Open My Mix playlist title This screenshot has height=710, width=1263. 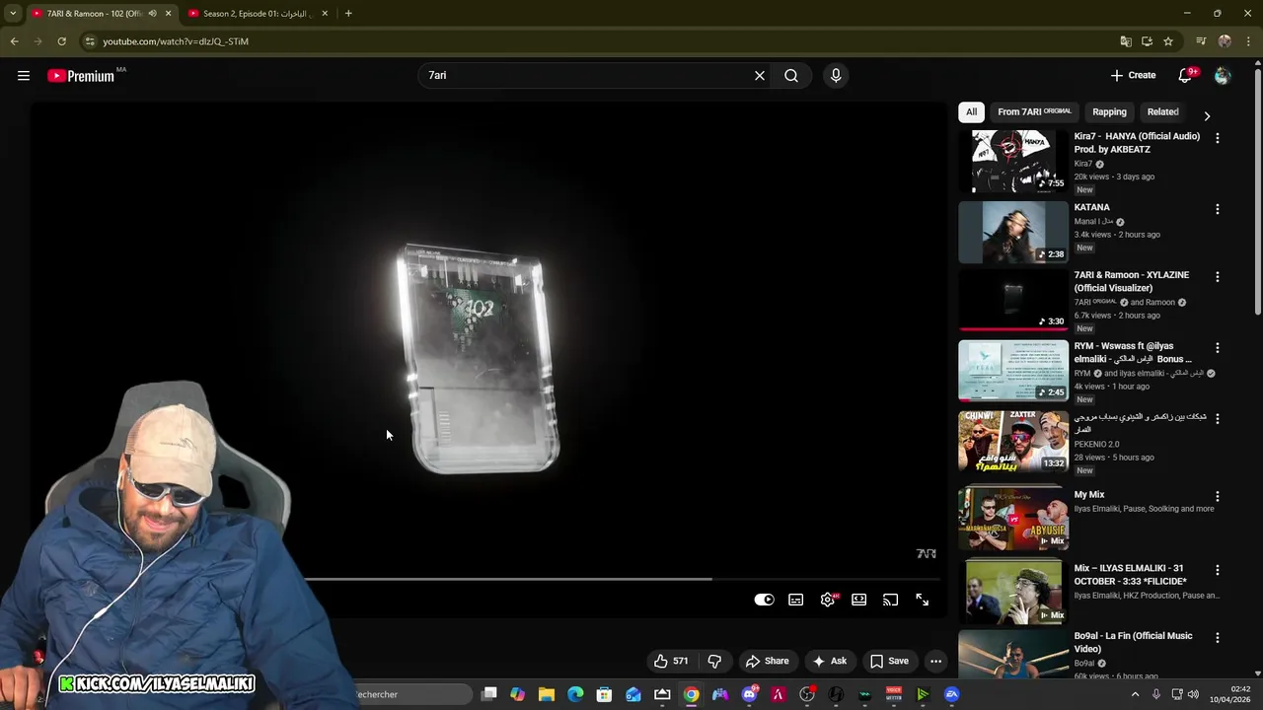[x=1089, y=495]
